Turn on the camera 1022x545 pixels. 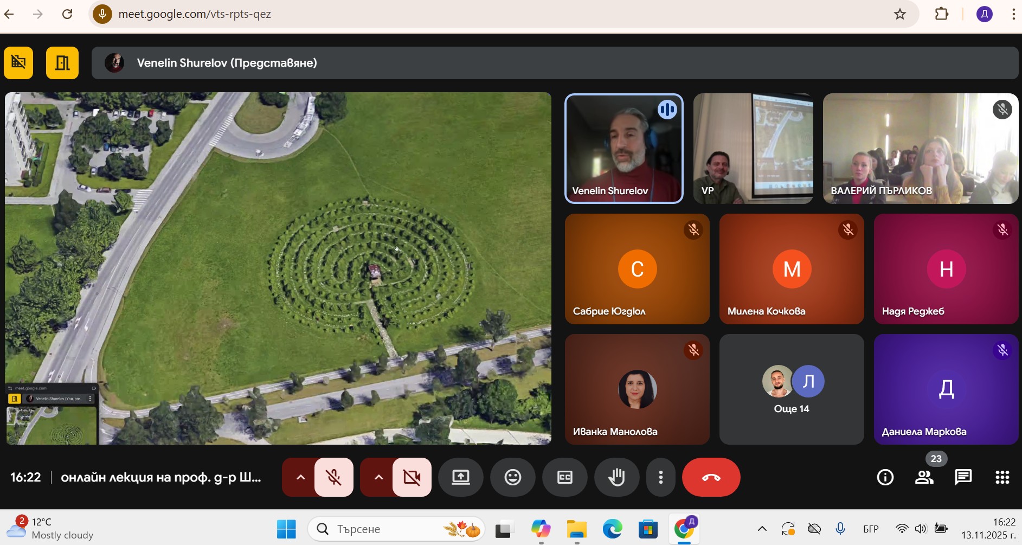point(412,477)
